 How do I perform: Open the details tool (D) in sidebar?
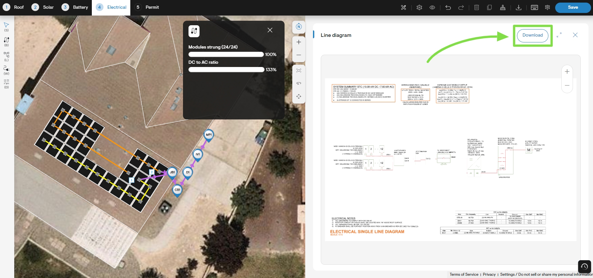click(x=6, y=84)
